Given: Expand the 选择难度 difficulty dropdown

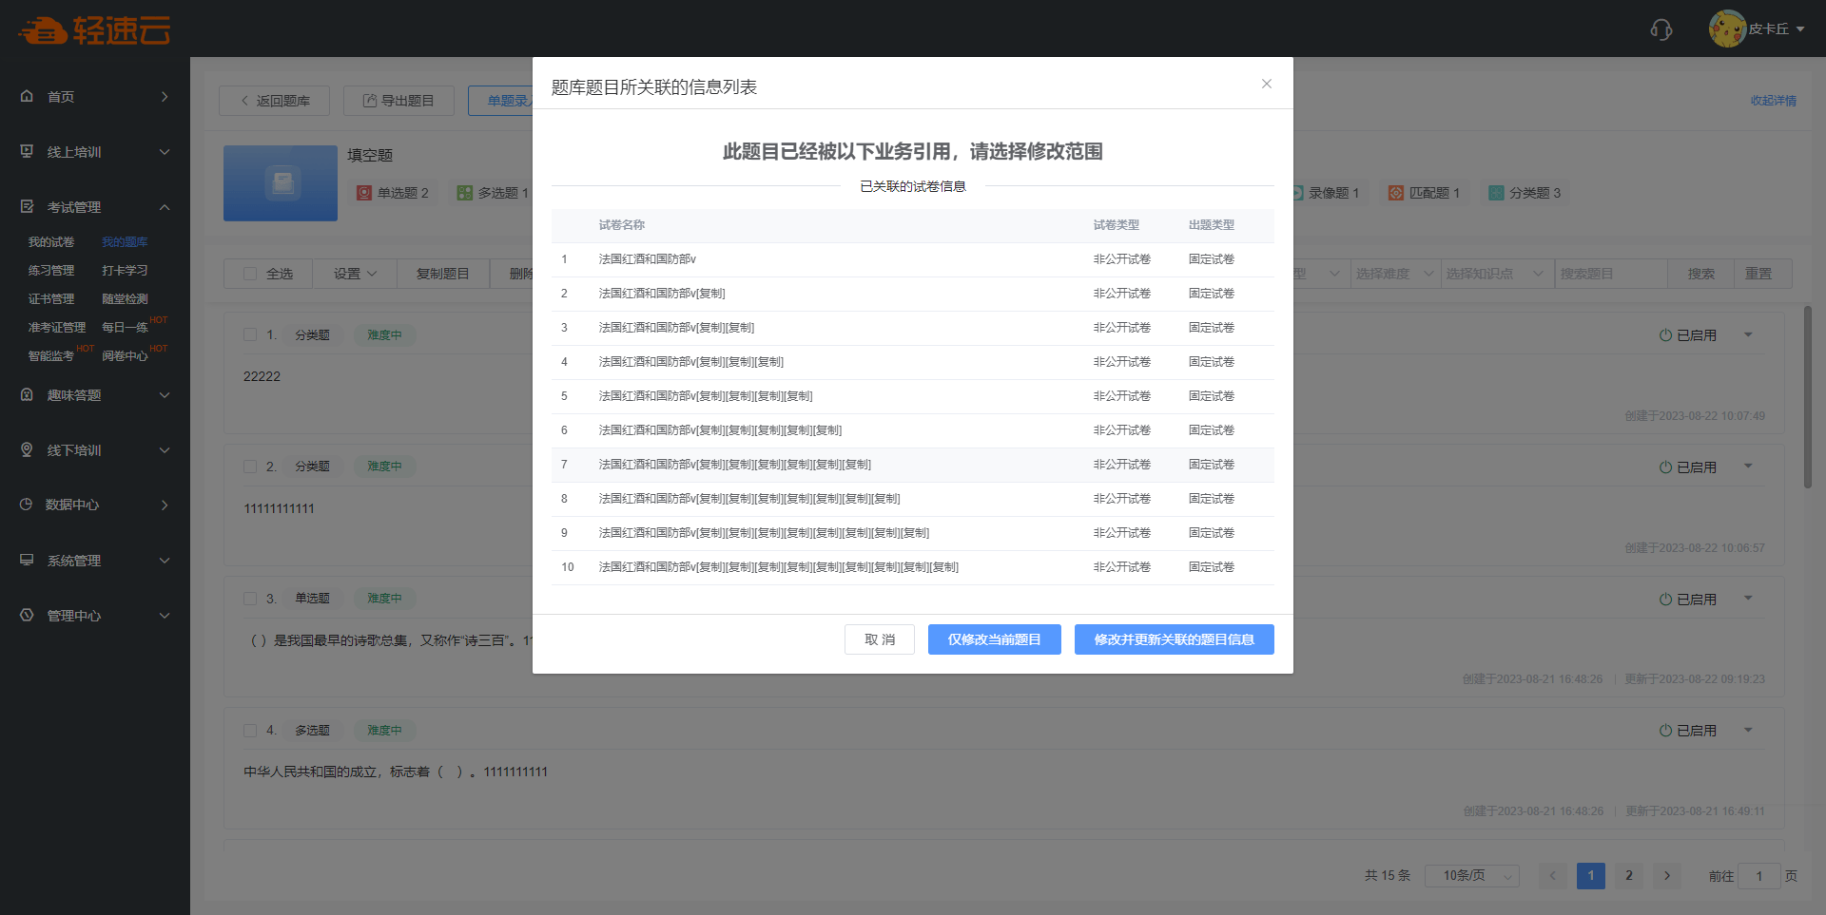Looking at the screenshot, I should [1393, 274].
